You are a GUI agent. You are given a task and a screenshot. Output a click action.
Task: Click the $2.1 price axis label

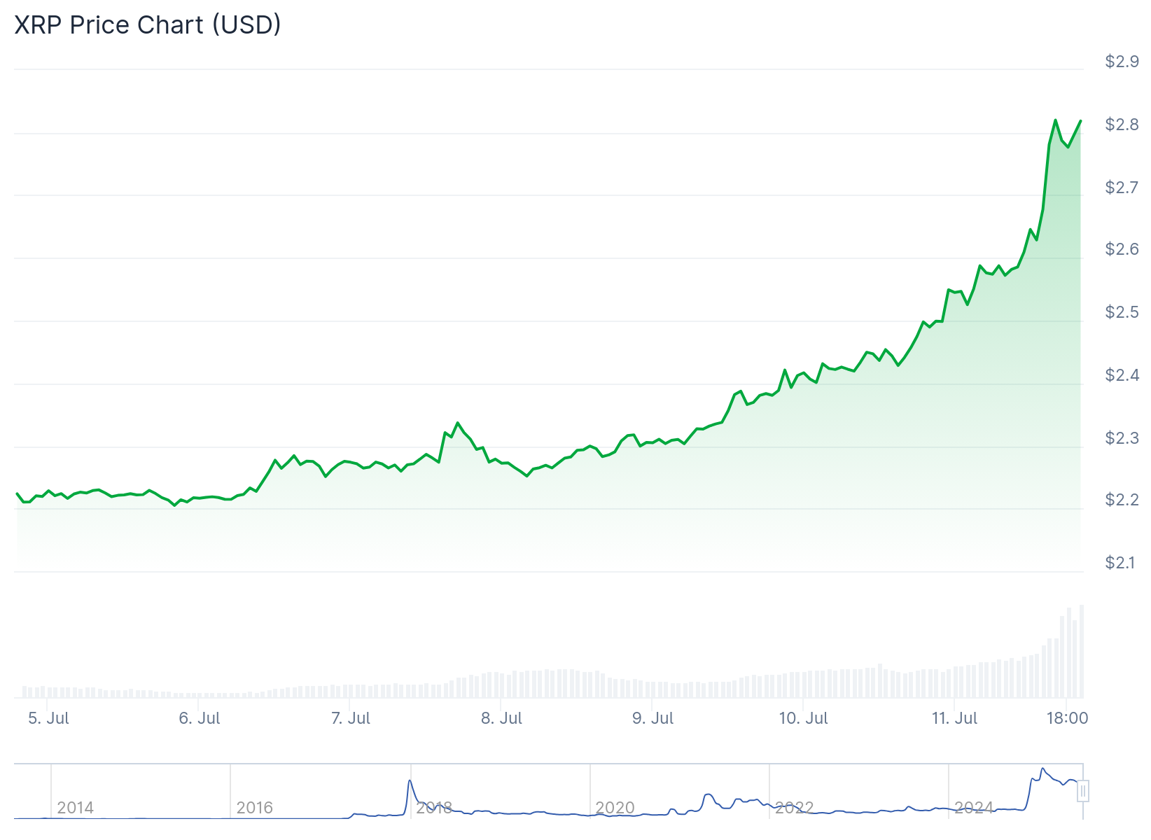1122,563
